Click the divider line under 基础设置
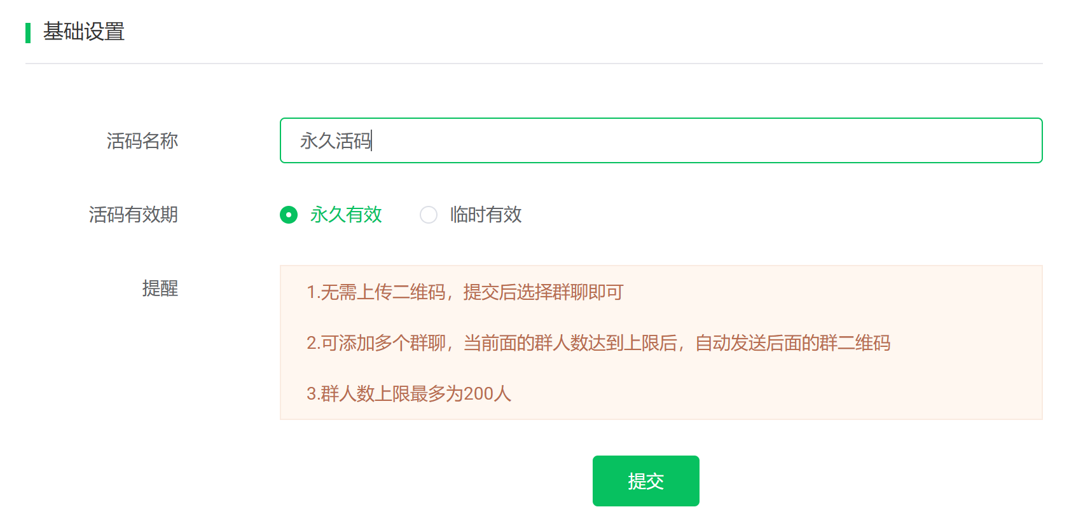This screenshot has width=1069, height=521. pyautogui.click(x=534, y=64)
